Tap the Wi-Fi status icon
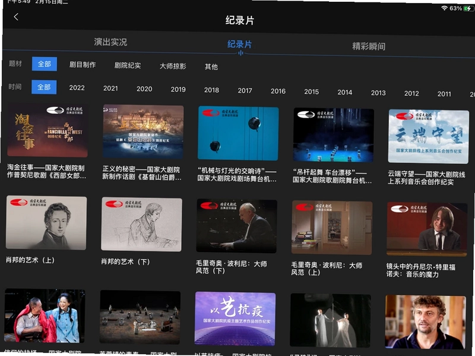 point(444,8)
